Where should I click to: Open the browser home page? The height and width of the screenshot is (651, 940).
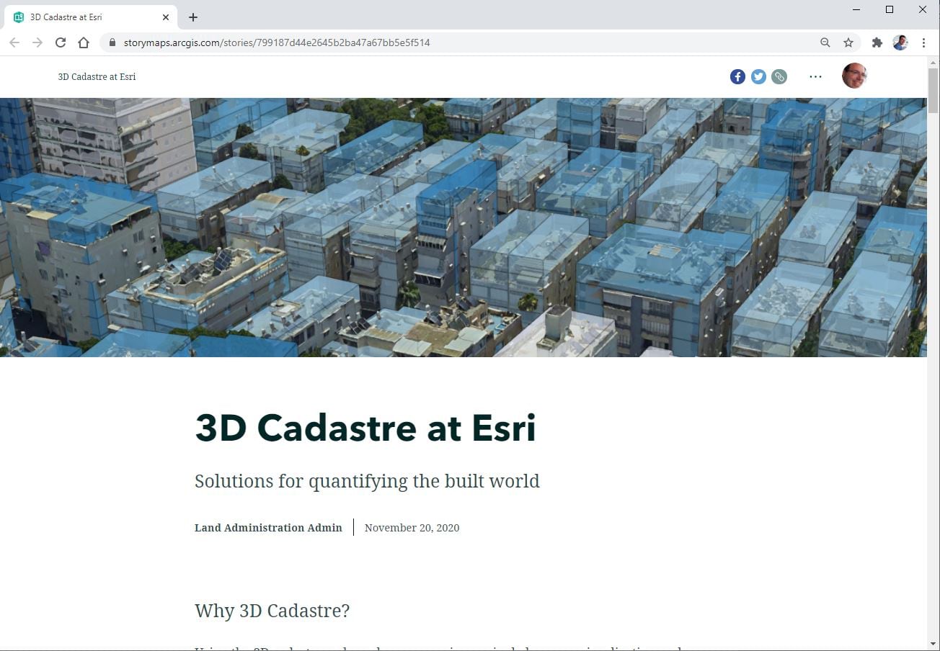(x=84, y=42)
